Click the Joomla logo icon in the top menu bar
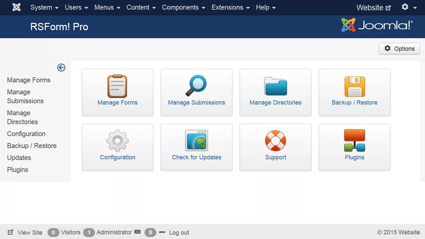The height and width of the screenshot is (239, 425). click(16, 7)
